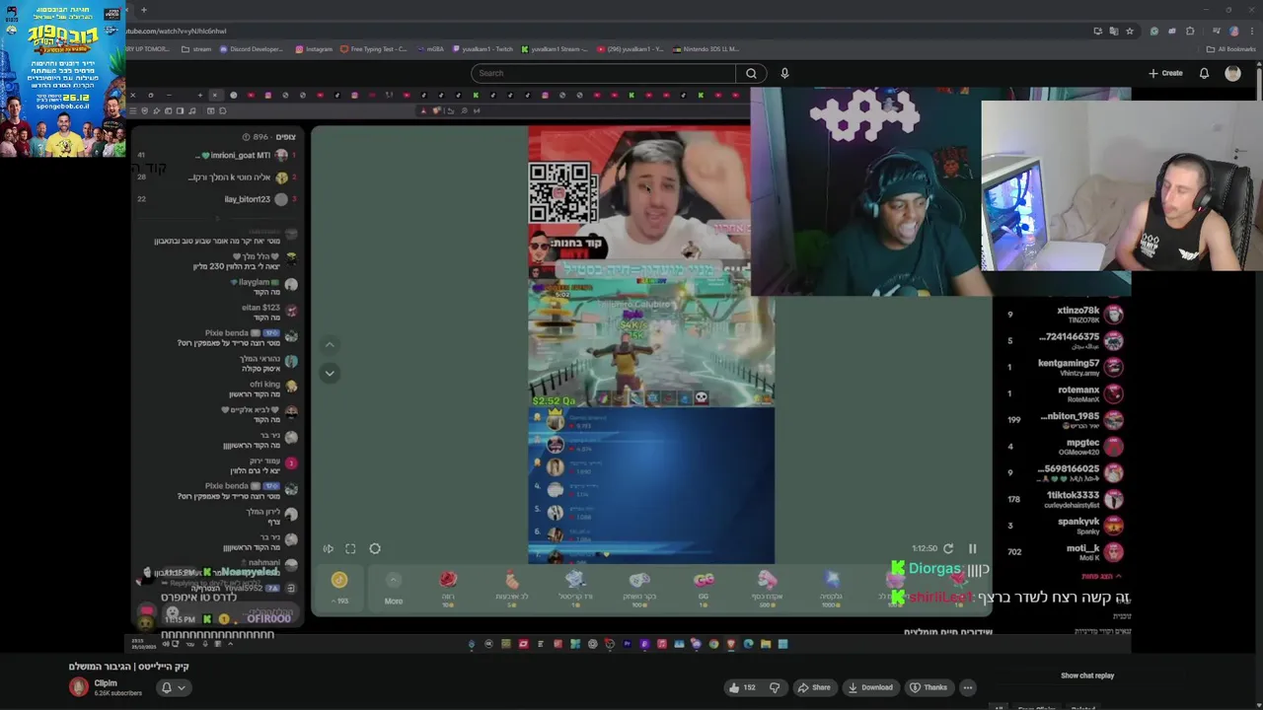Click viewer name 1tiktok3333
This screenshot has height=710, width=1263.
coord(1074,495)
